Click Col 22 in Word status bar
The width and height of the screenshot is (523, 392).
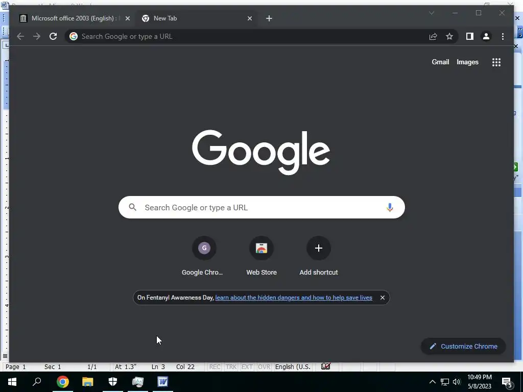pos(185,366)
